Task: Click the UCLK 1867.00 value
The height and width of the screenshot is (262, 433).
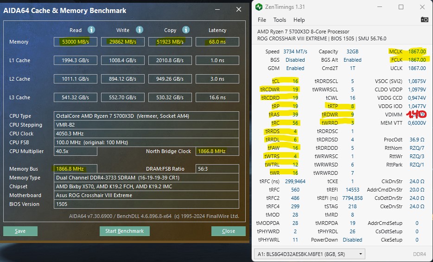Action: coord(417,68)
